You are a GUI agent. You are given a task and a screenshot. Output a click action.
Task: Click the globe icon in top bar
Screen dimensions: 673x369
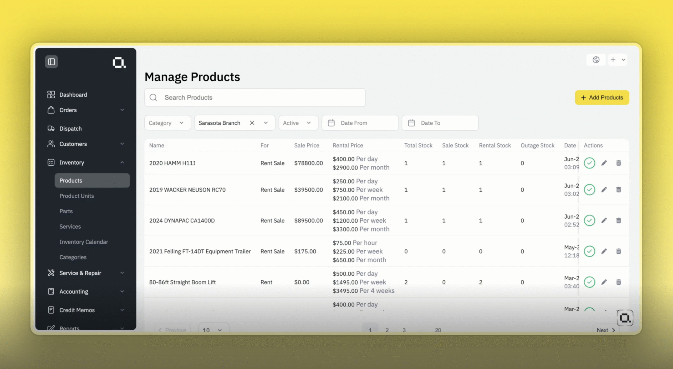(596, 60)
